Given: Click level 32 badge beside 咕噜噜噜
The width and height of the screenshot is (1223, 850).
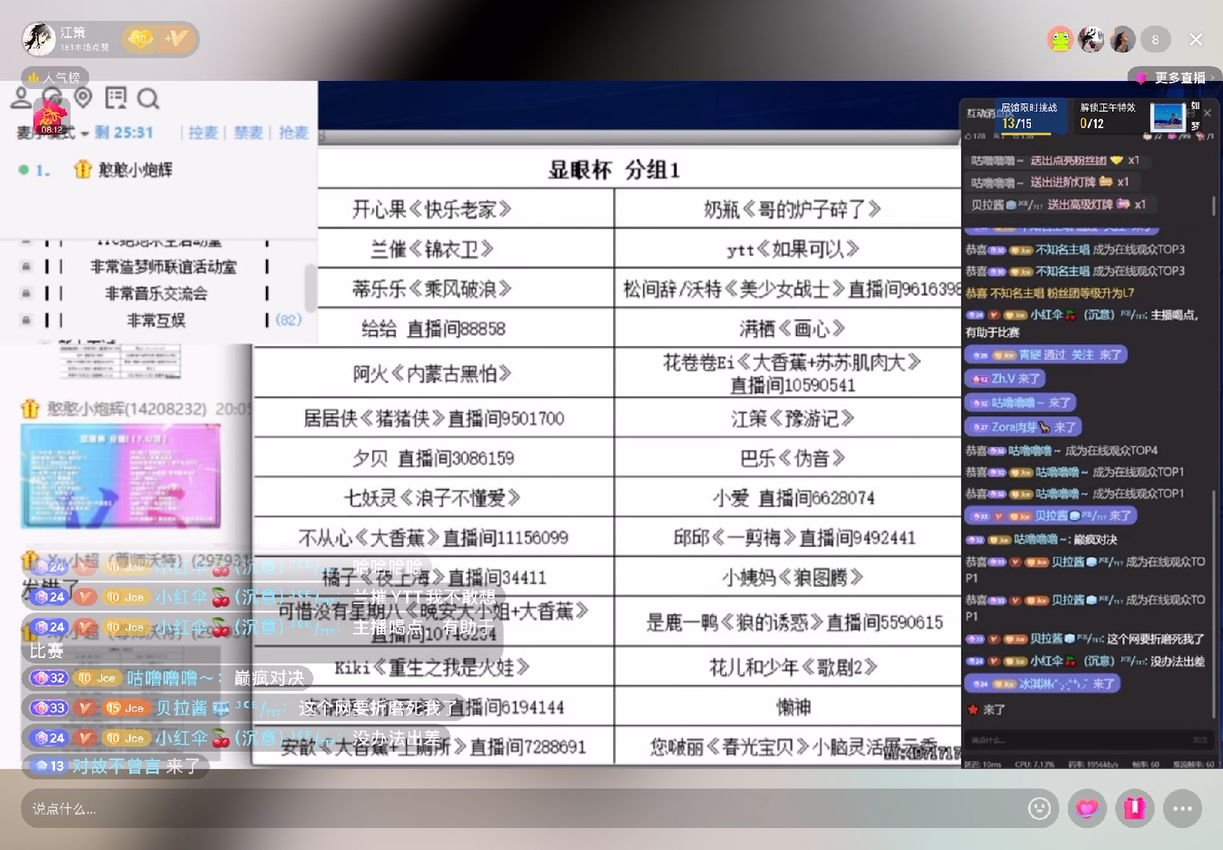Looking at the screenshot, I should coord(49,678).
